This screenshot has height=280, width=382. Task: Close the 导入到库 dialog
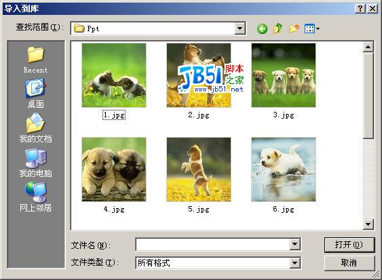point(373,9)
